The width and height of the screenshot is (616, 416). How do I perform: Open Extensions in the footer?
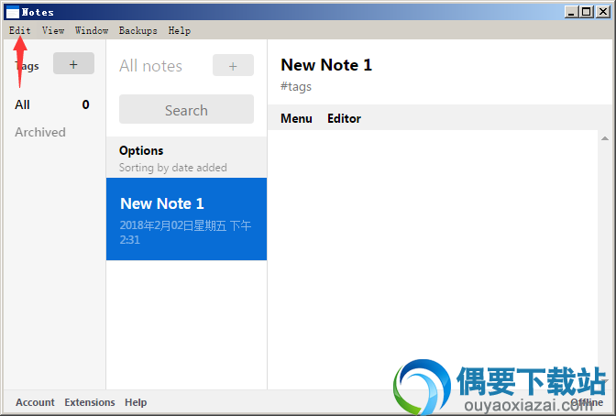point(90,402)
